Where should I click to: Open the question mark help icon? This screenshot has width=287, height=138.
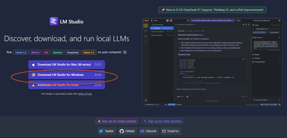125,52
